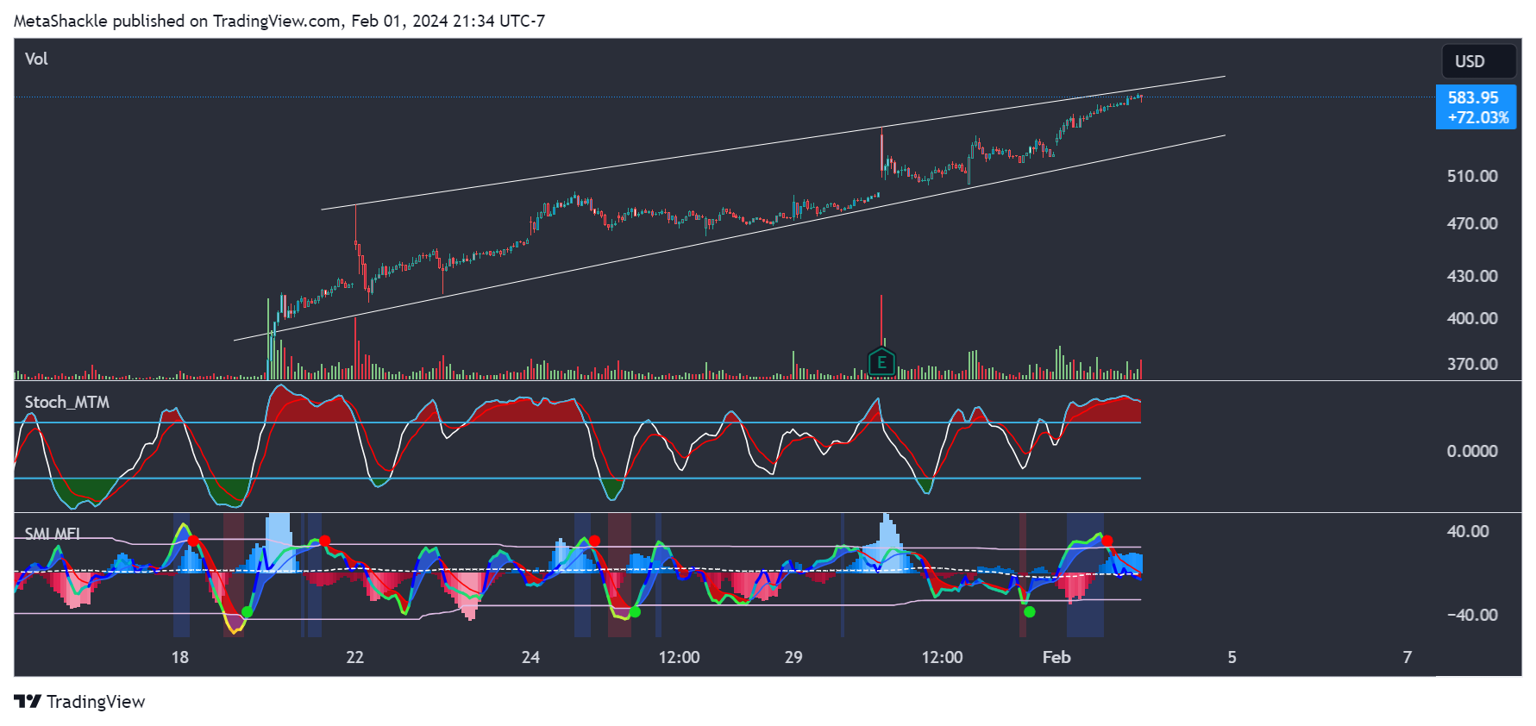Select the Stoch_MTM indicator label
This screenshot has height=726, width=1536.
pos(67,402)
